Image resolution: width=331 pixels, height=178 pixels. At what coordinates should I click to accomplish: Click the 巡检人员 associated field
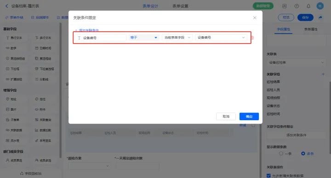273,90
